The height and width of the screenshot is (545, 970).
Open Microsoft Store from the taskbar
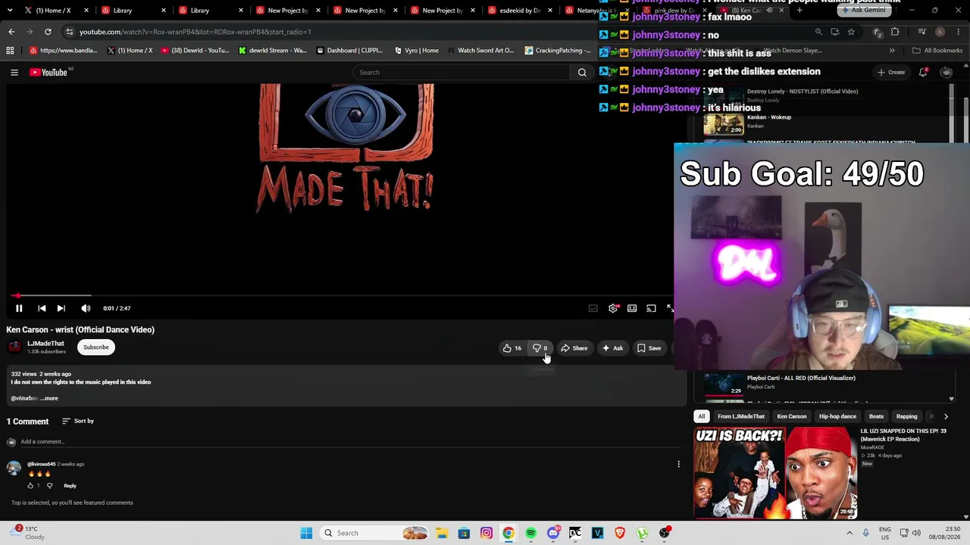point(464,533)
